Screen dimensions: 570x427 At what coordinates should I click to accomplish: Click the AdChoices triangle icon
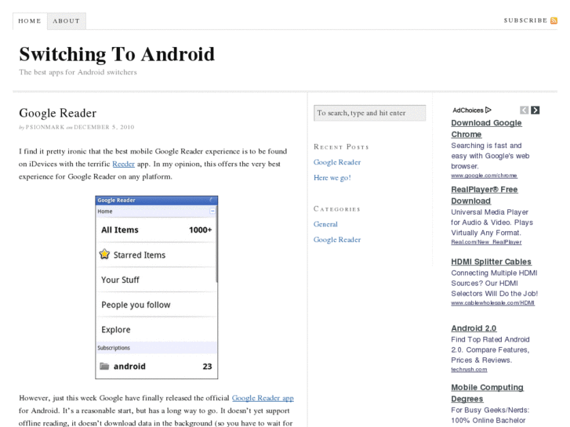(488, 110)
